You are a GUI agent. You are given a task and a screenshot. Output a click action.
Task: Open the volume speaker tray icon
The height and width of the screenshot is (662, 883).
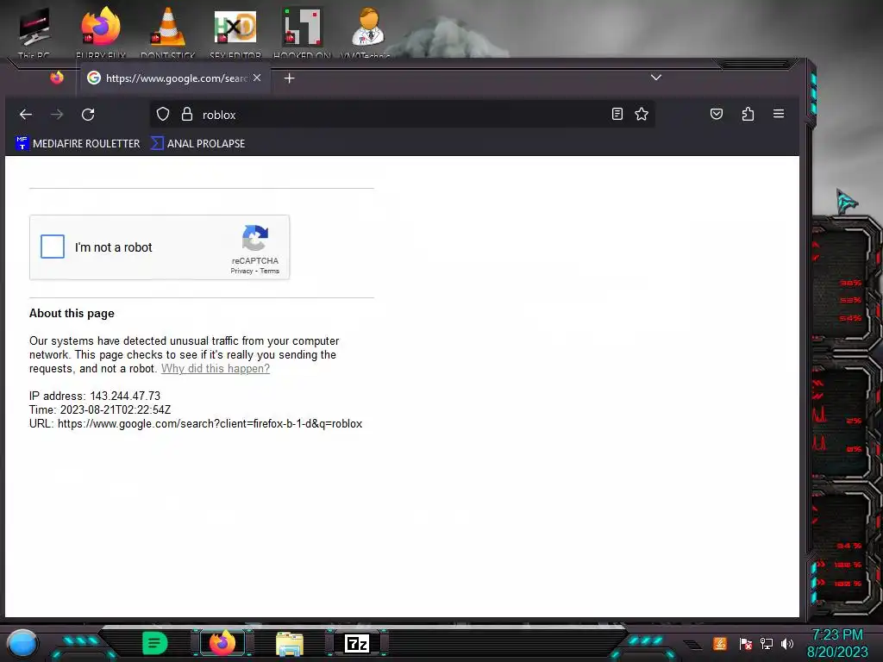pos(787,643)
